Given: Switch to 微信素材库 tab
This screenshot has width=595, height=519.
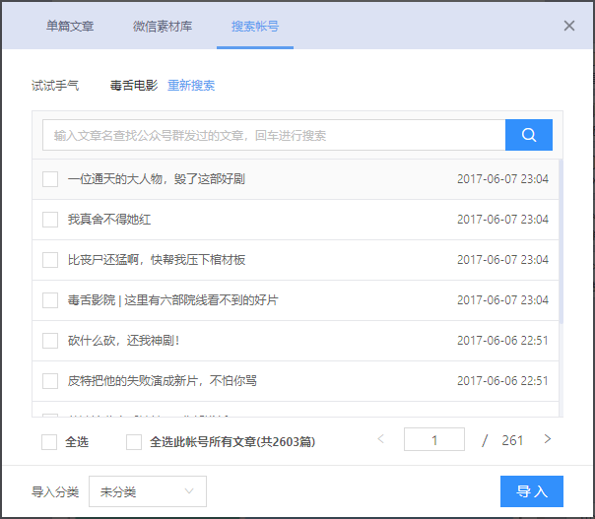Looking at the screenshot, I should pos(163,26).
